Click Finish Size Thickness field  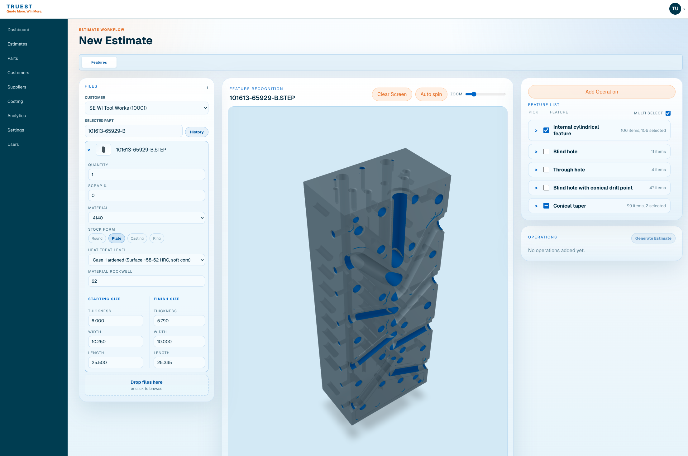(179, 321)
